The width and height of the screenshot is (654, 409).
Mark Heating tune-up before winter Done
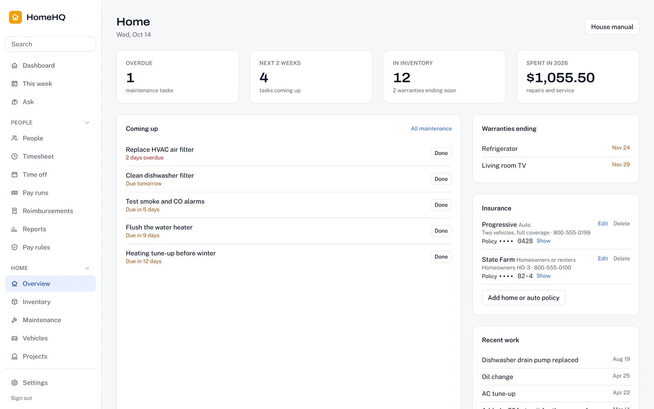point(441,257)
